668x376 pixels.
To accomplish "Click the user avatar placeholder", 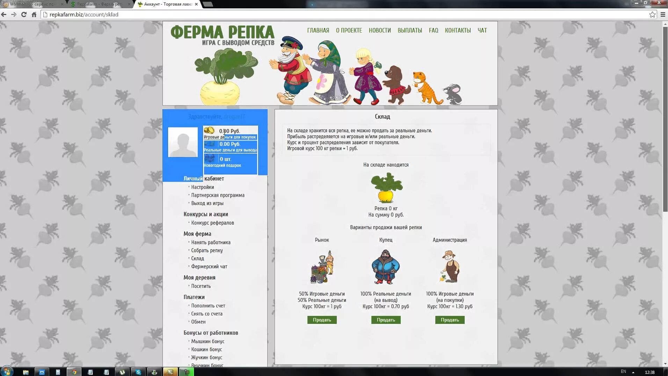I will [183, 142].
